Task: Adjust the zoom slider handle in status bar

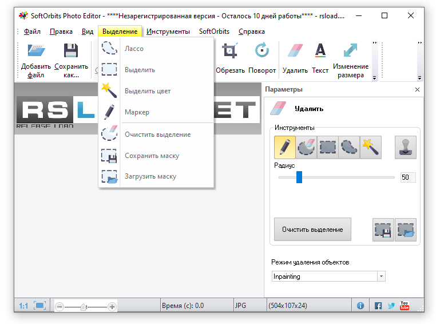Action: [83, 307]
